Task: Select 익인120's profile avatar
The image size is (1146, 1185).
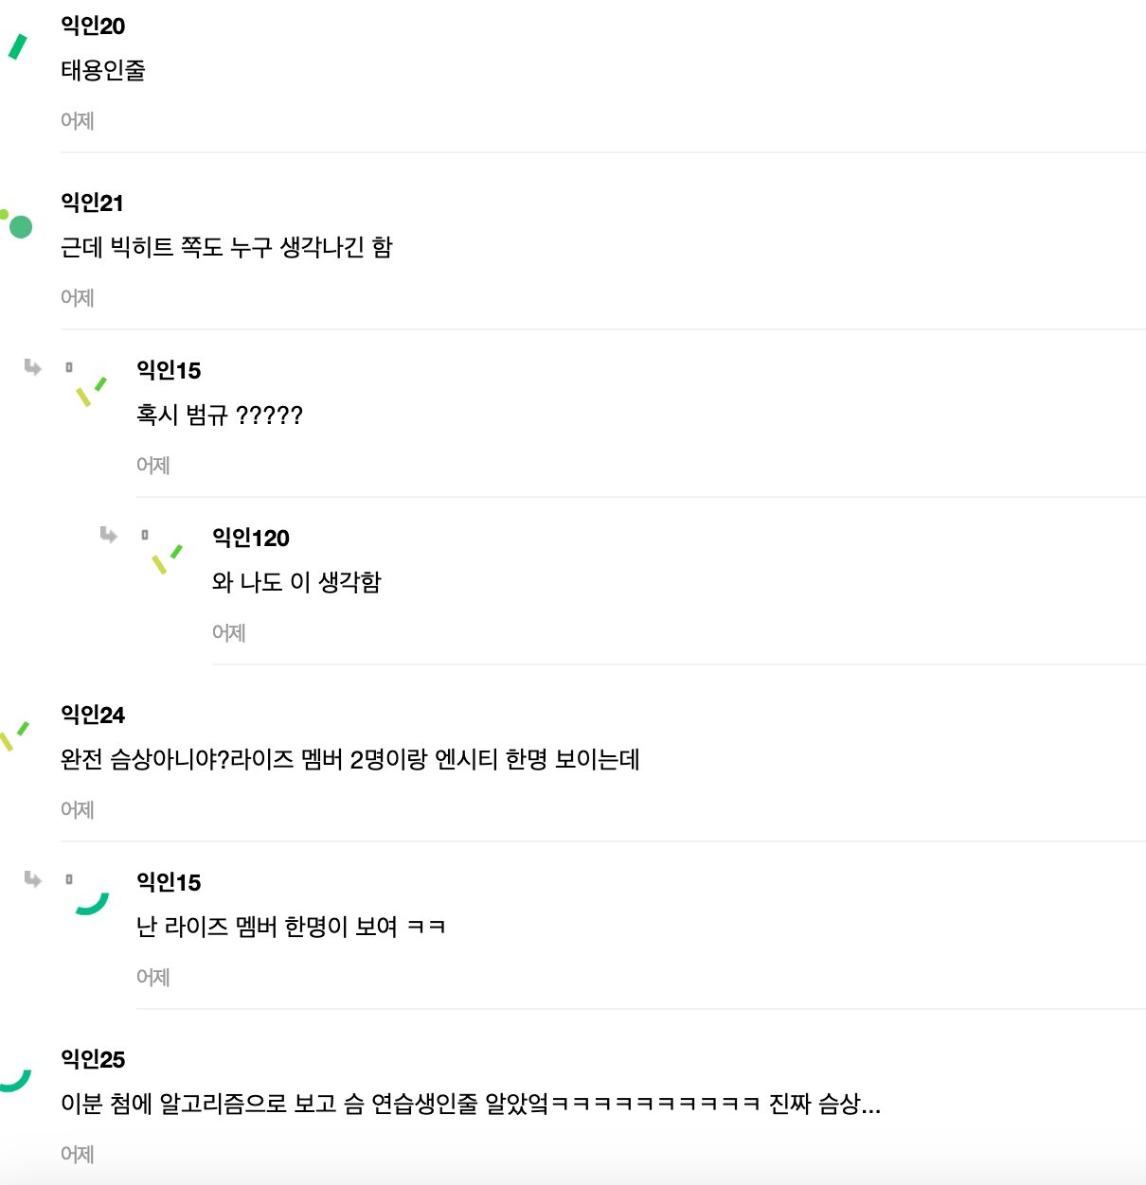Action: [x=167, y=558]
